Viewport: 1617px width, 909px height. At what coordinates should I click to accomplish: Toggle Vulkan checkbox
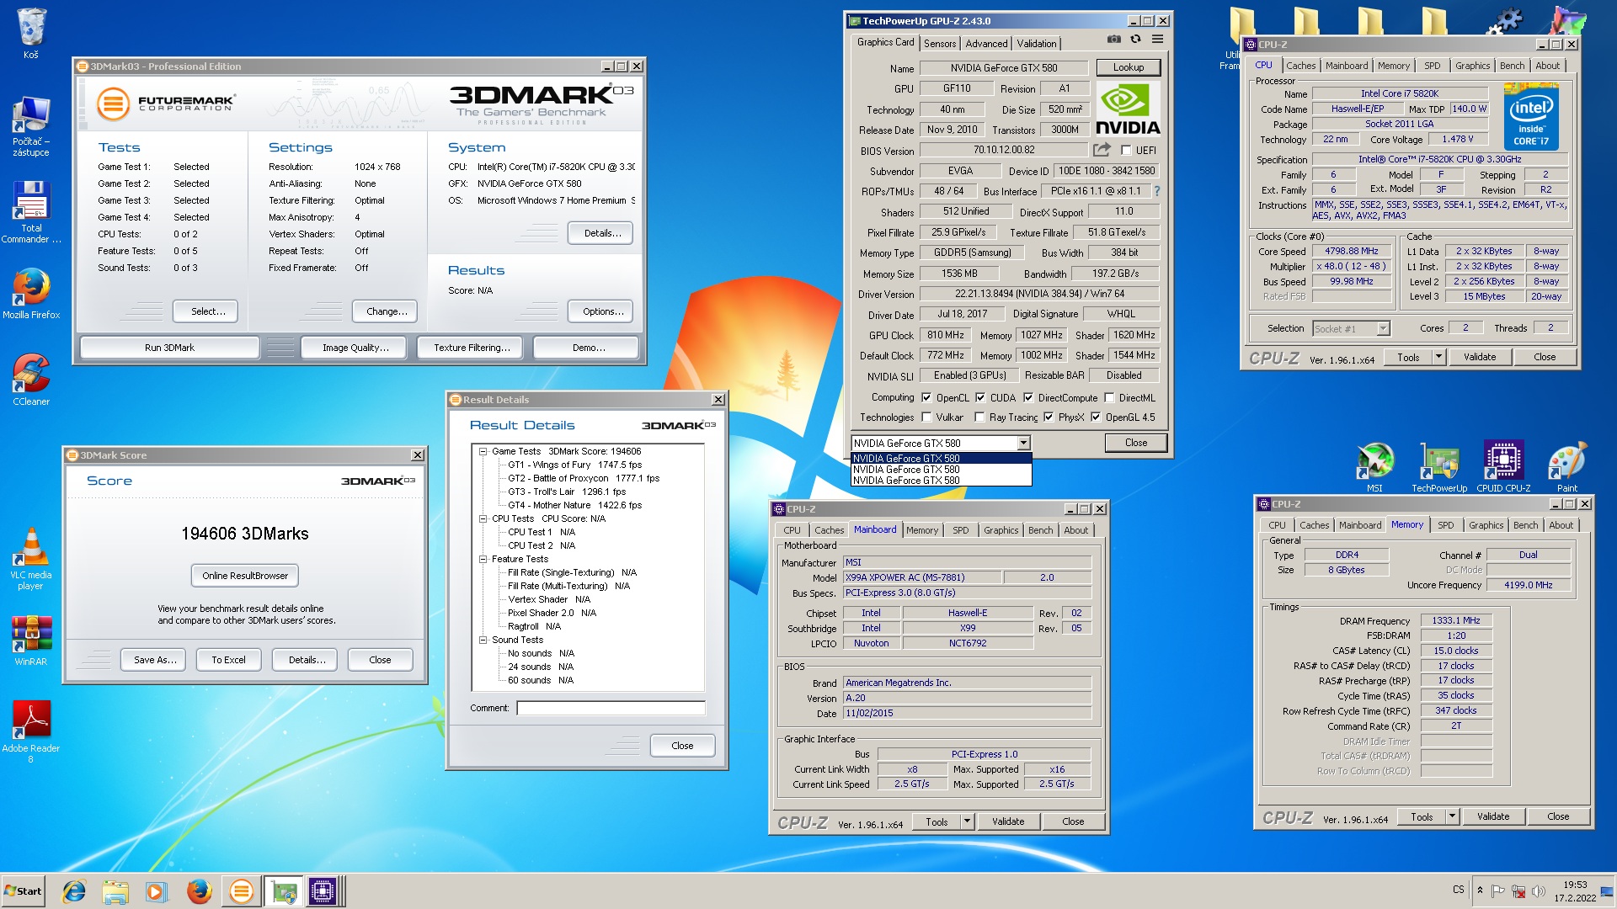pos(926,417)
